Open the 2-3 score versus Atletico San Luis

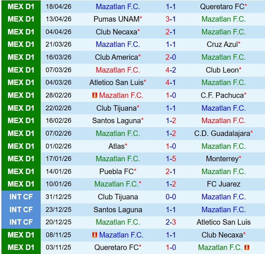170,222
